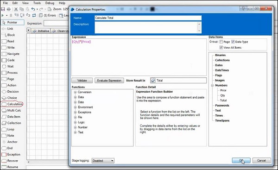Select the Qty data item

[x=222, y=95]
